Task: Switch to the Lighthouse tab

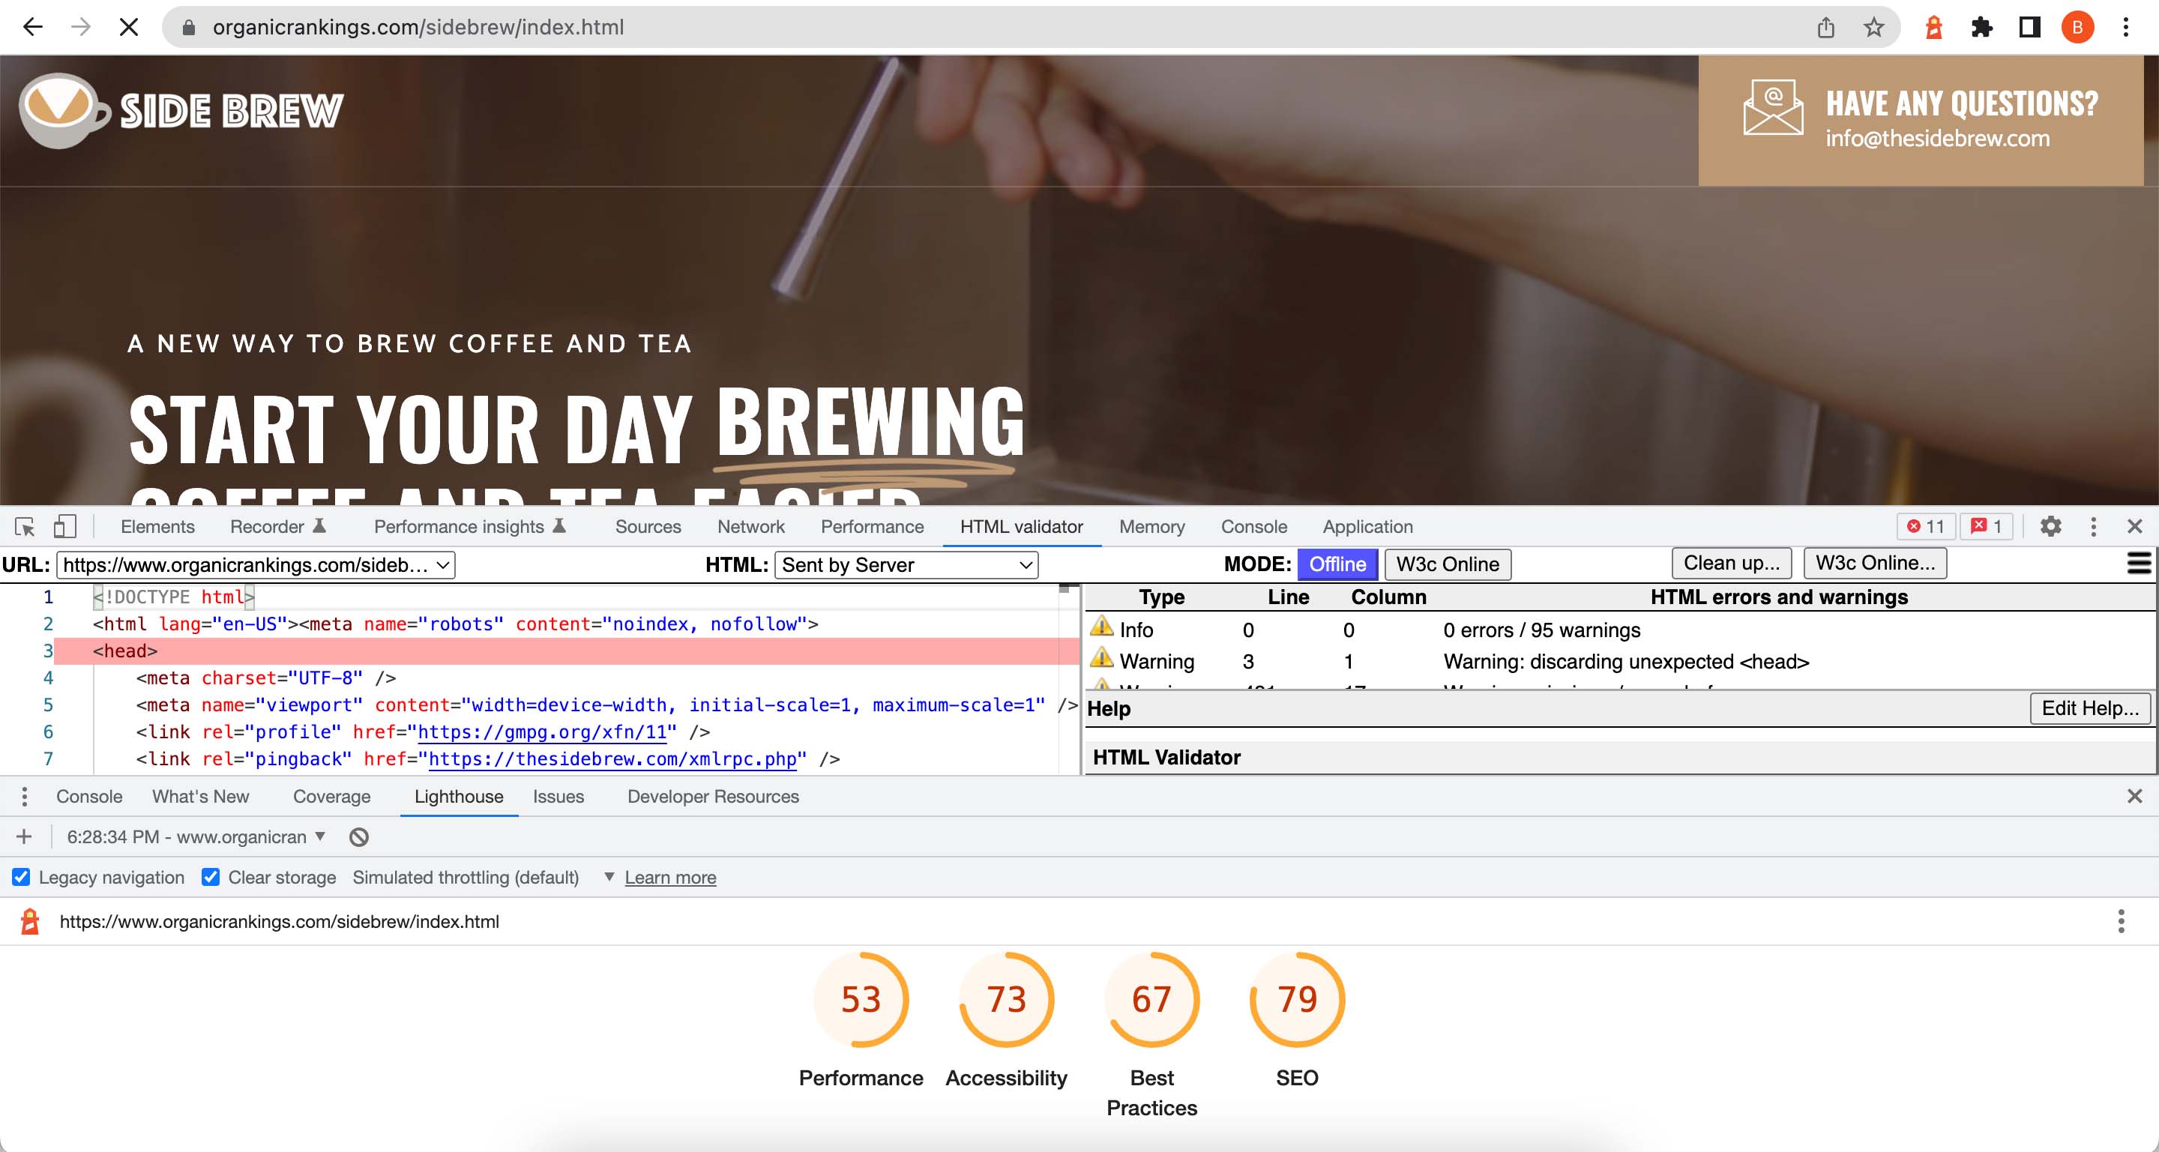Action: pos(459,797)
